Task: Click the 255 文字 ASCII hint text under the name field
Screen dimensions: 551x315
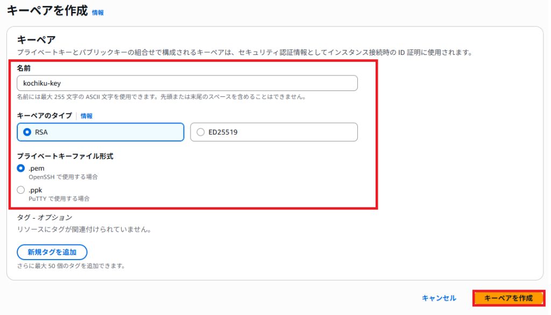Action: [161, 97]
